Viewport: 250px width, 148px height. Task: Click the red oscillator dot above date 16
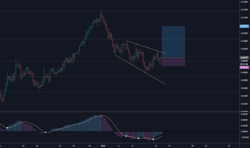22,122
